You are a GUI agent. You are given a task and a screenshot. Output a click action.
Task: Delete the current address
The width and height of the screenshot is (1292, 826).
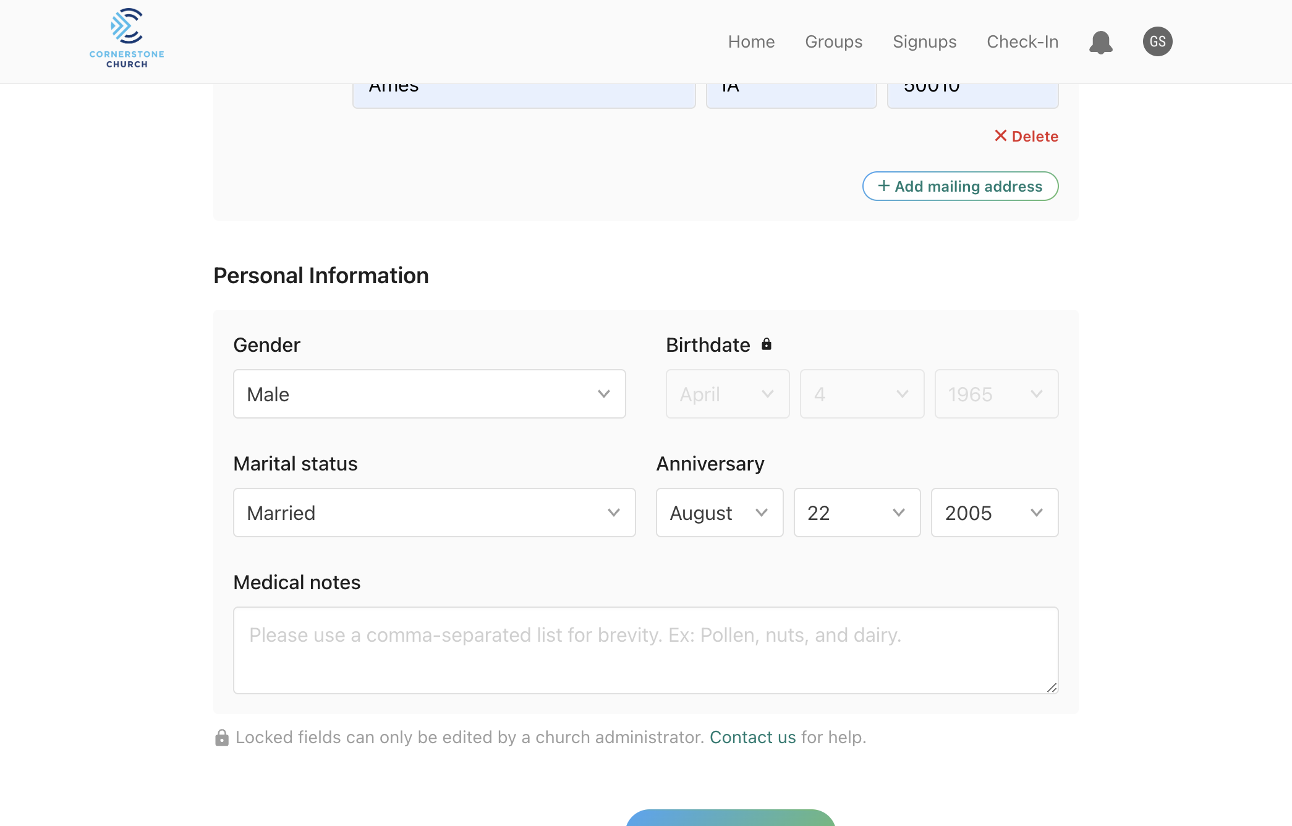click(1026, 136)
